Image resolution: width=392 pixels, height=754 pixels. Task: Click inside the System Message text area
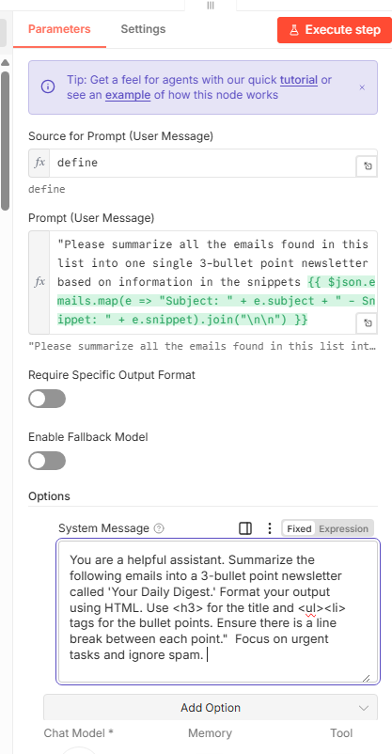coord(218,611)
